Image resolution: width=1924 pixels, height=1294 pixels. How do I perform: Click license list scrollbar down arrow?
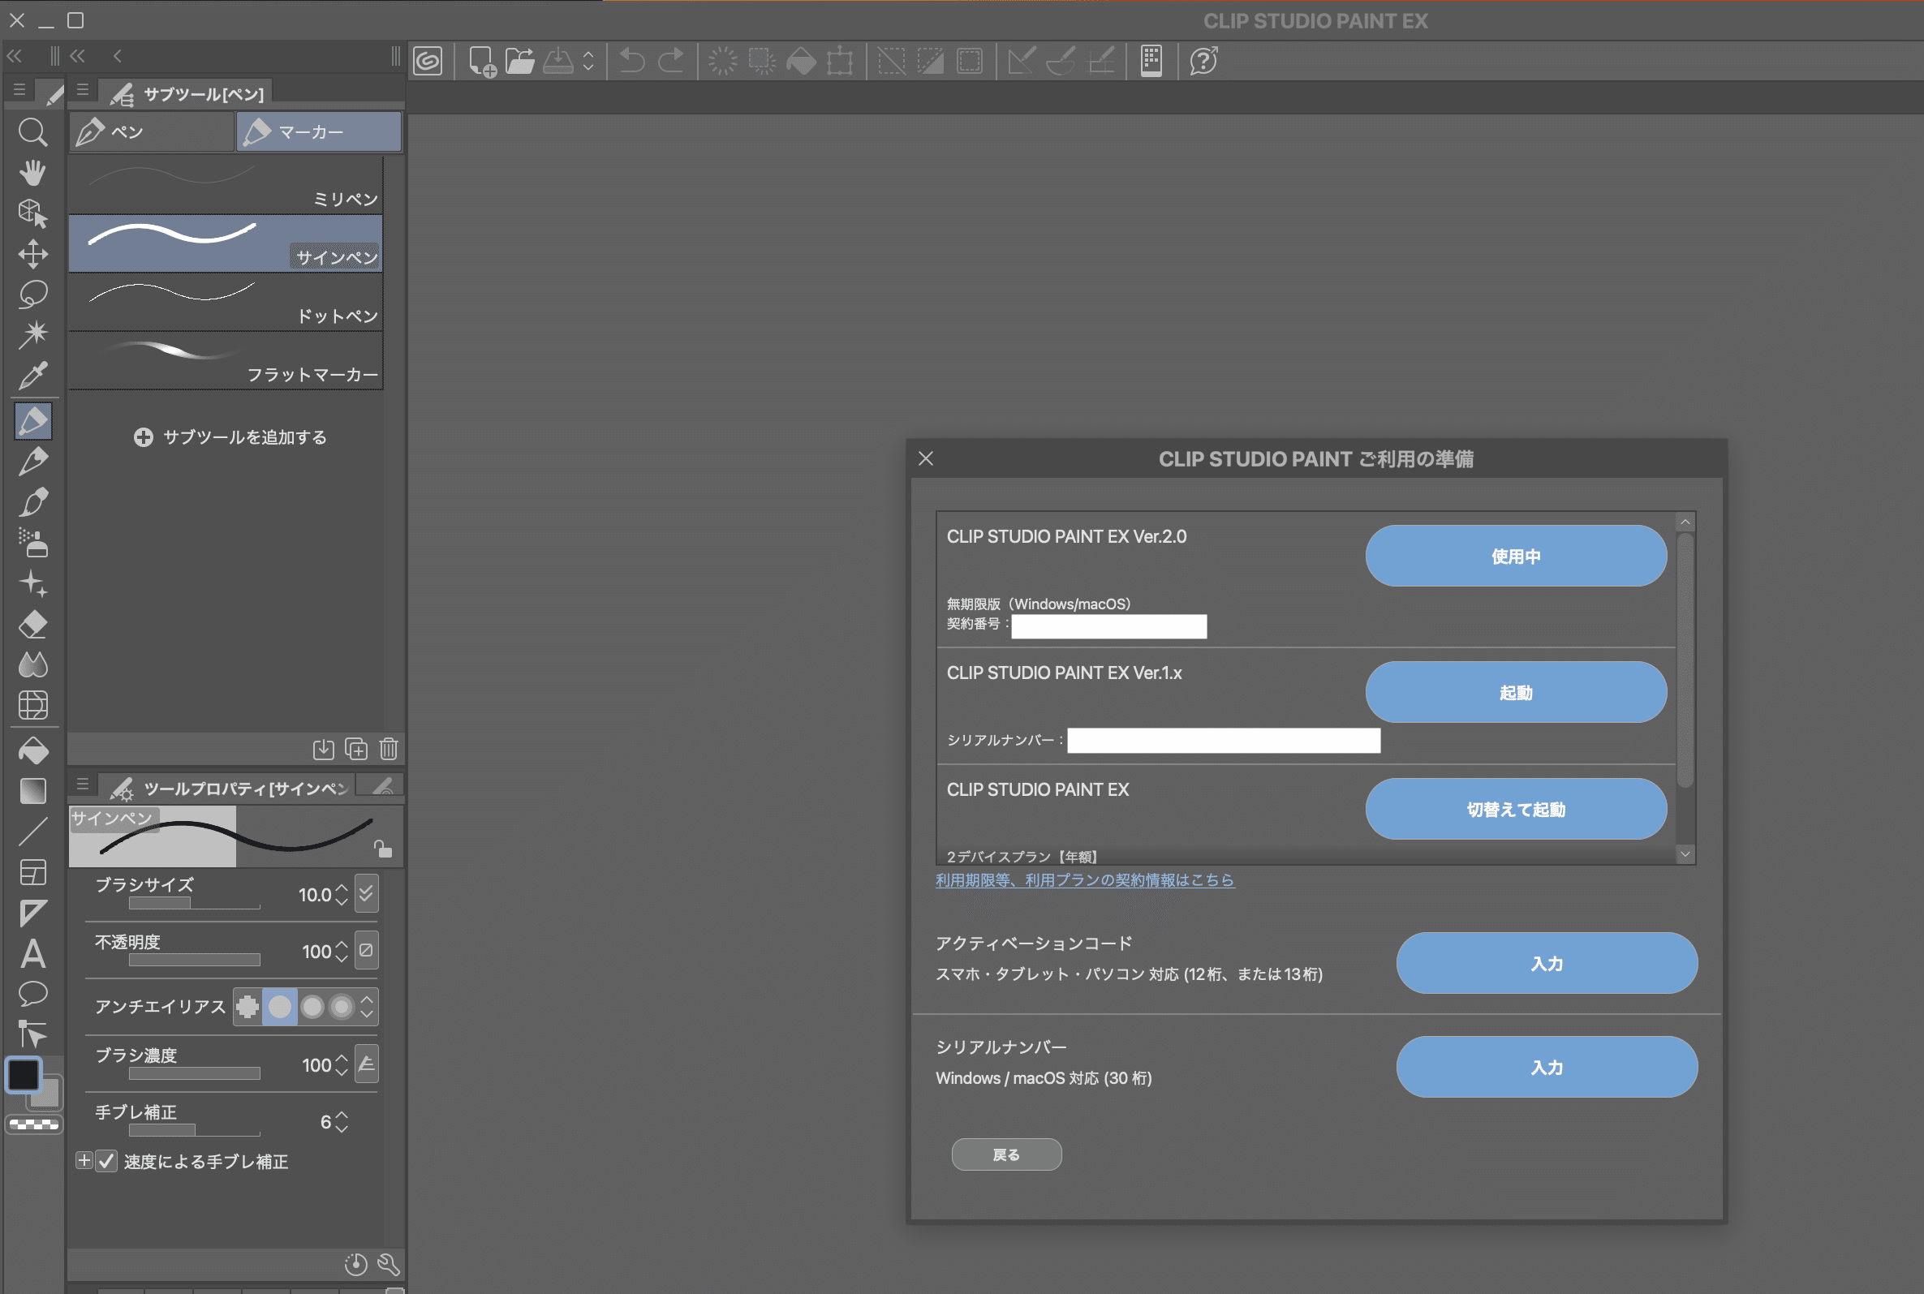[1685, 854]
